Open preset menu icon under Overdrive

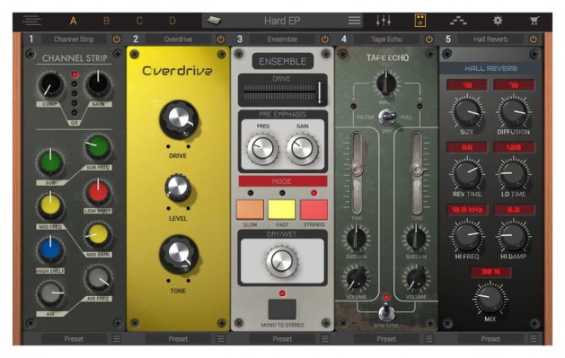click(221, 338)
